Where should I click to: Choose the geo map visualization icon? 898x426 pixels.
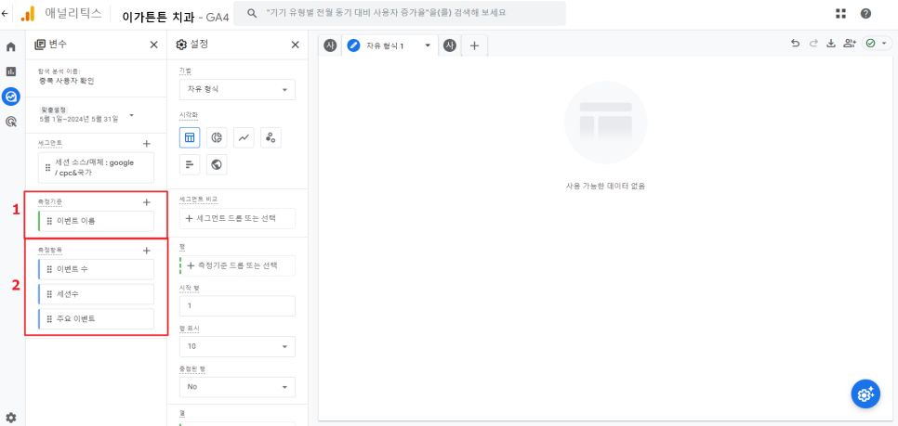[x=217, y=164]
